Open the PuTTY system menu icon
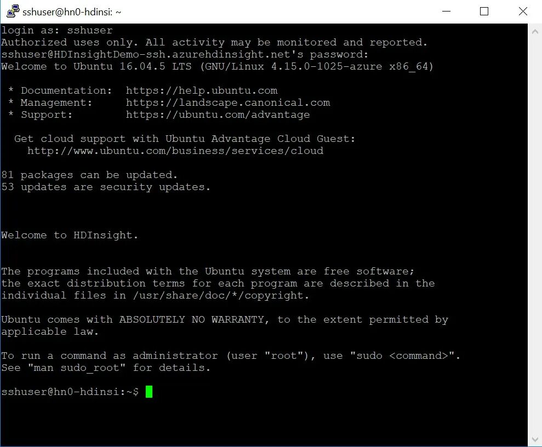The height and width of the screenshot is (447, 542). (x=13, y=12)
